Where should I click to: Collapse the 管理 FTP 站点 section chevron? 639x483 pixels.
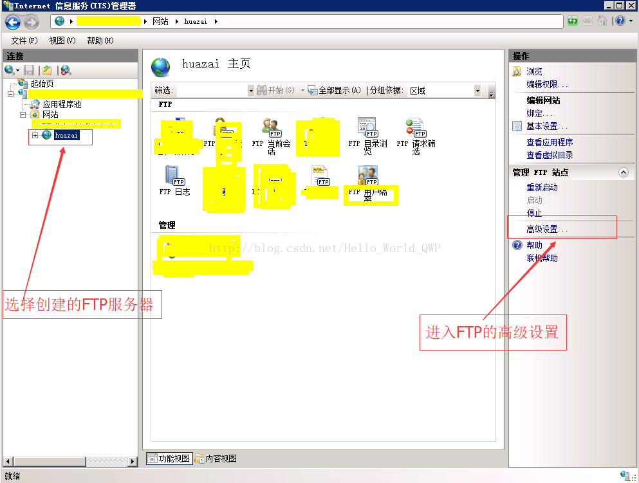pos(622,172)
